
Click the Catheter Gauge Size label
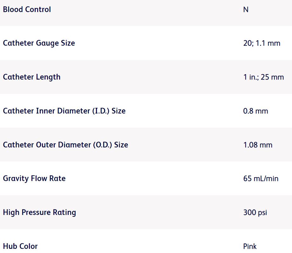tap(39, 43)
